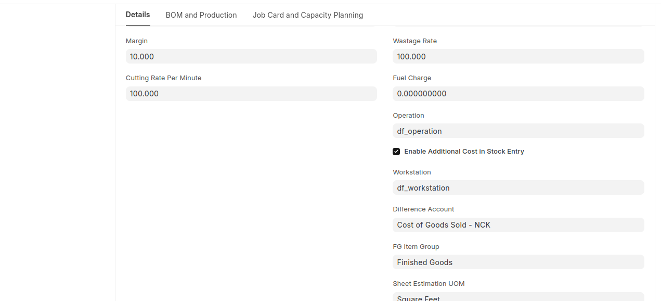This screenshot has height=301, width=661.
Task: Click the Enable Additional Cost in Stock Entry label text
Action: (x=464, y=152)
